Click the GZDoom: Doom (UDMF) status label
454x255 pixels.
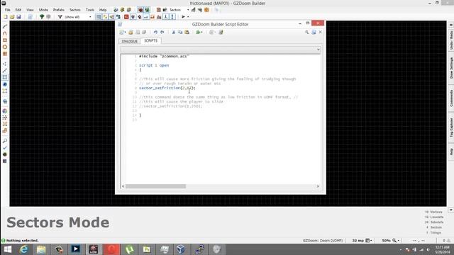click(x=323, y=241)
